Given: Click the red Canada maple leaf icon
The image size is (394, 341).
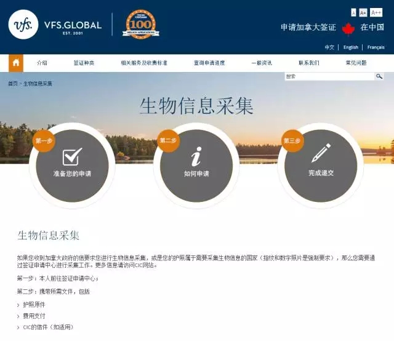Looking at the screenshot, I should point(348,28).
